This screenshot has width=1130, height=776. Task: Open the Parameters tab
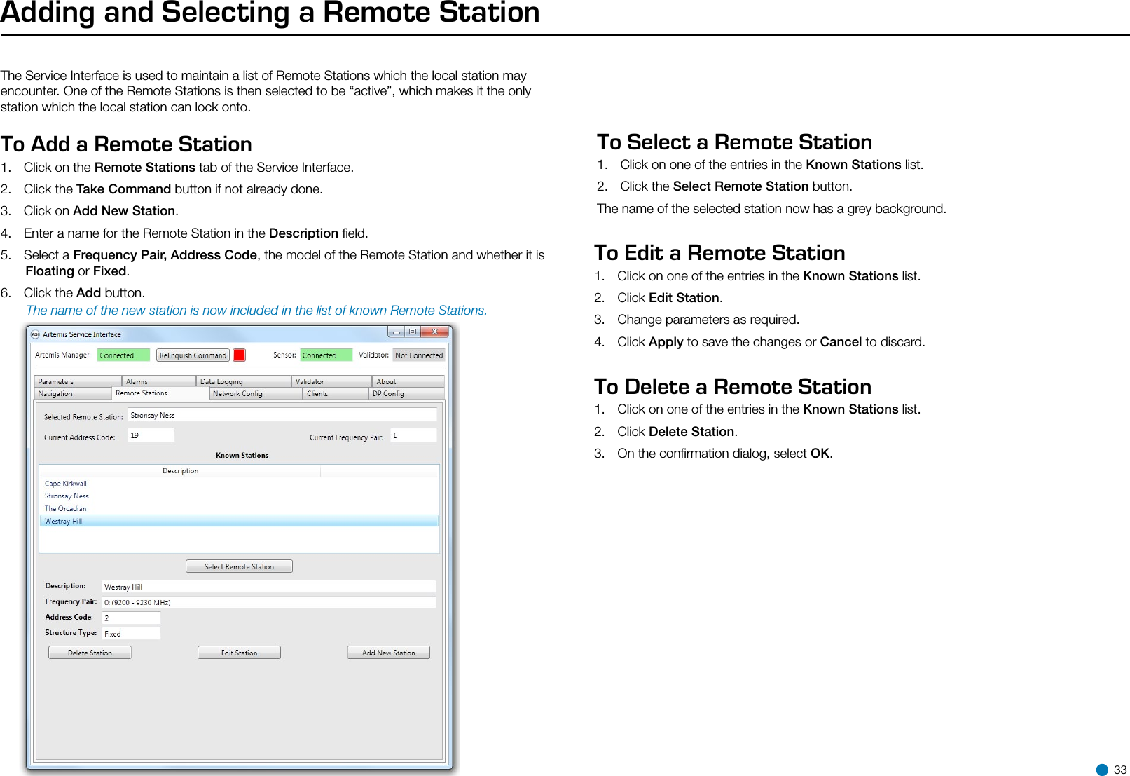click(x=78, y=381)
